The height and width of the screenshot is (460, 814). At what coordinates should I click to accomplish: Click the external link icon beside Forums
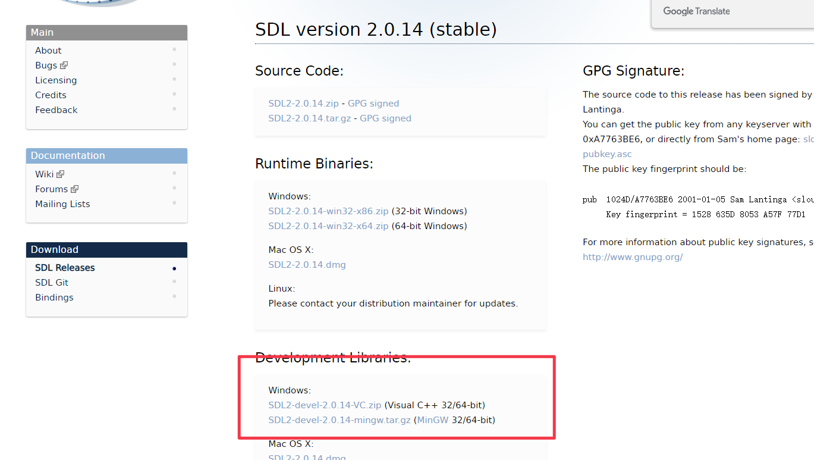point(76,189)
